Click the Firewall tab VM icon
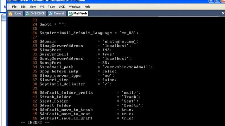 pos(51,14)
